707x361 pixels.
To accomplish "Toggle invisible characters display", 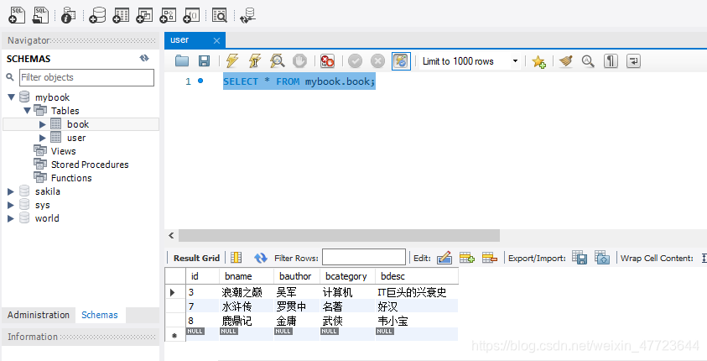I will (x=611, y=61).
